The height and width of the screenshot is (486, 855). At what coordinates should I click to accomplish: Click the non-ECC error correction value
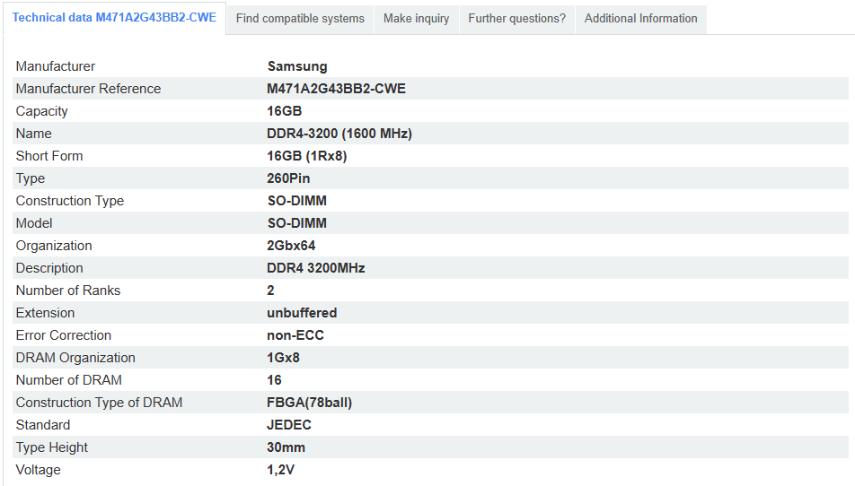point(295,335)
